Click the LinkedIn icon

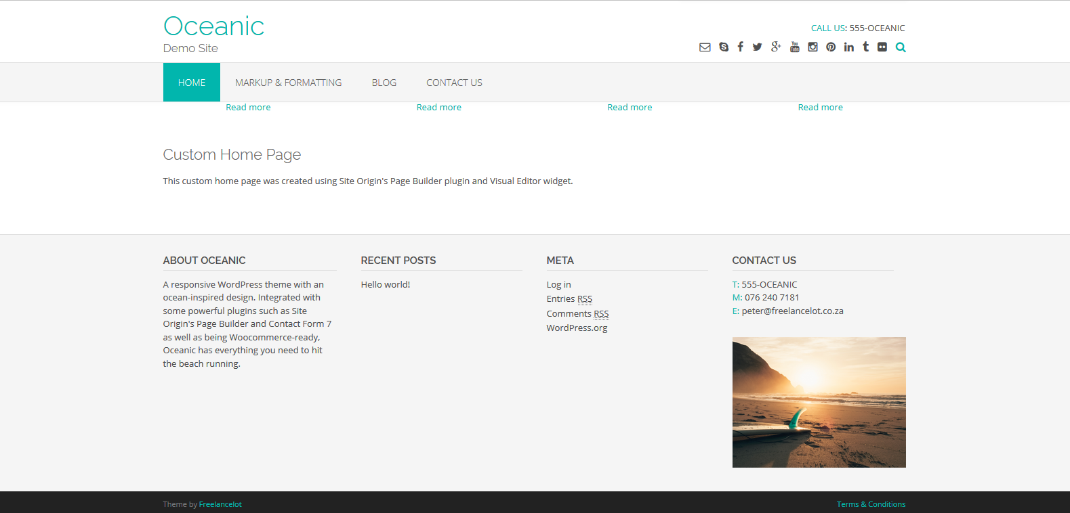[x=848, y=47]
